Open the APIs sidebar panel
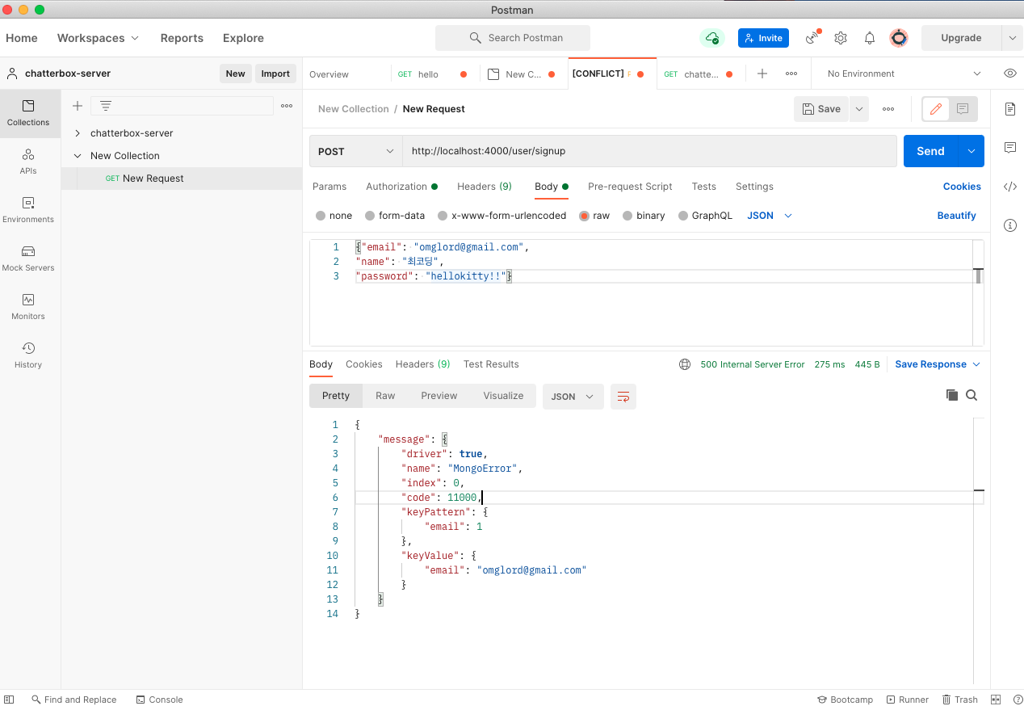Viewport: 1024px width, 706px height. (28, 162)
